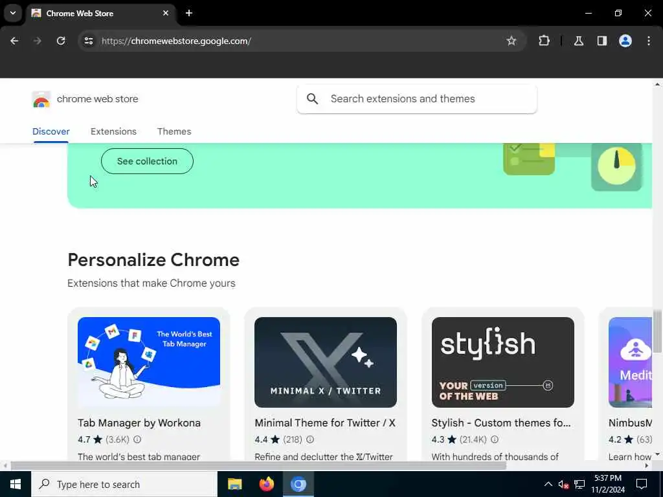Click Minimal Theme (218) review count
The width and height of the screenshot is (663, 497).
(x=293, y=439)
